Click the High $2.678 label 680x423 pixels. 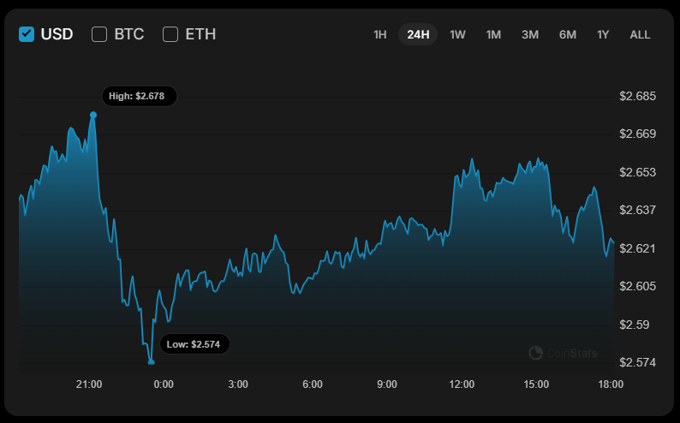(139, 97)
